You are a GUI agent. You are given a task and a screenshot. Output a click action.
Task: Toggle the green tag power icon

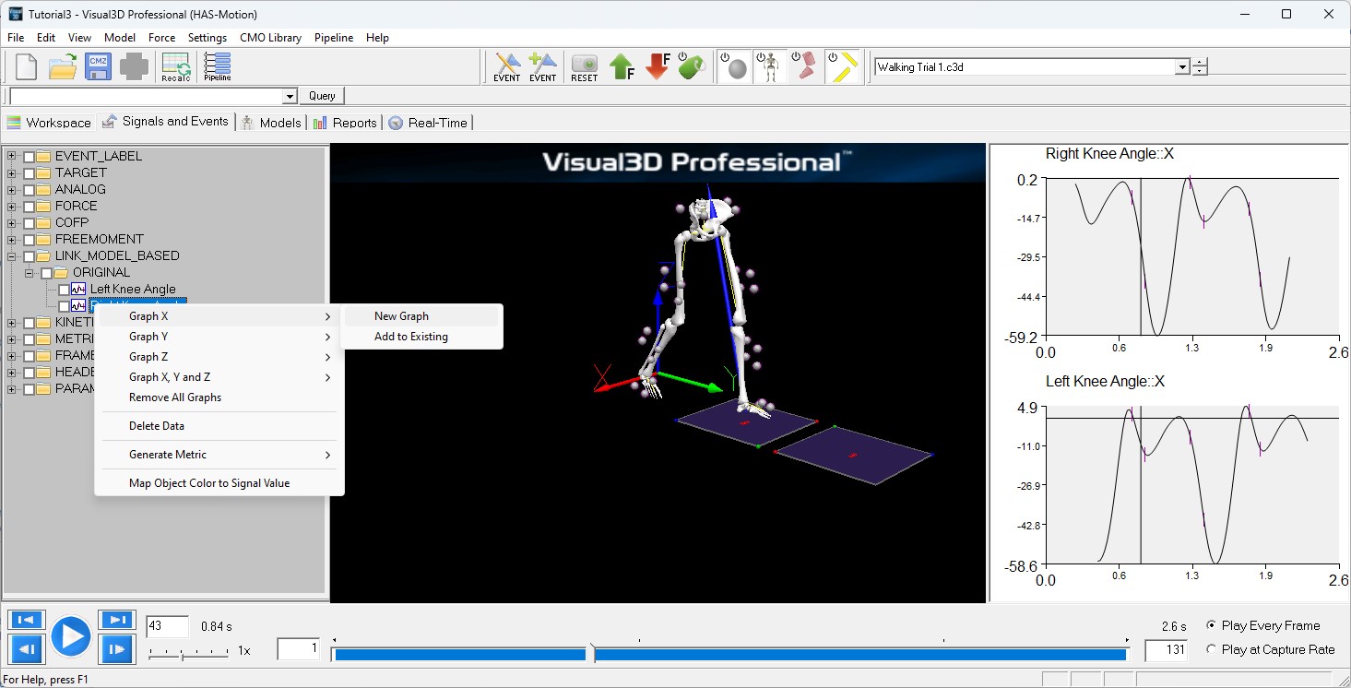point(693,66)
